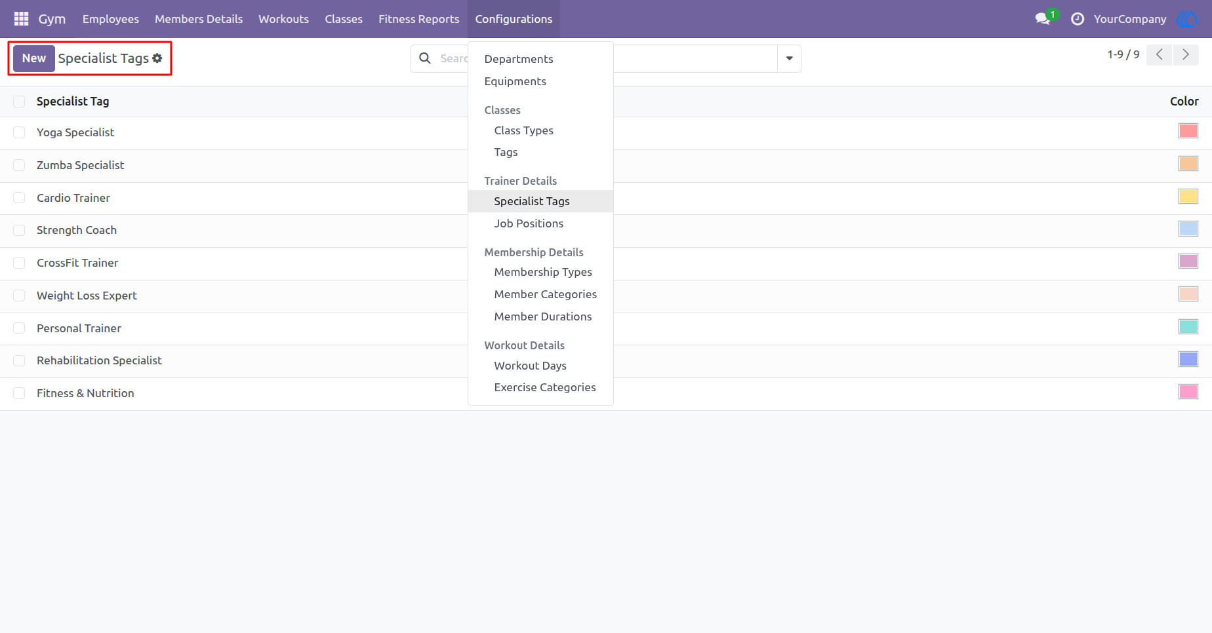Open the Employees top menu
This screenshot has height=633, width=1212.
click(x=111, y=19)
